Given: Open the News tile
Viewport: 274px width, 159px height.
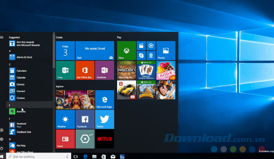Looking at the screenshot, I should [x=65, y=139].
